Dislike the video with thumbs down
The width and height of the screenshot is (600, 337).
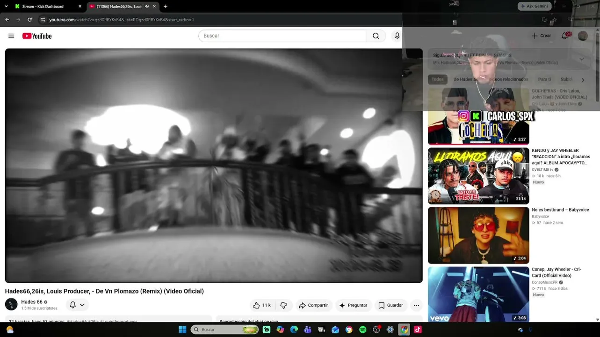click(284, 305)
